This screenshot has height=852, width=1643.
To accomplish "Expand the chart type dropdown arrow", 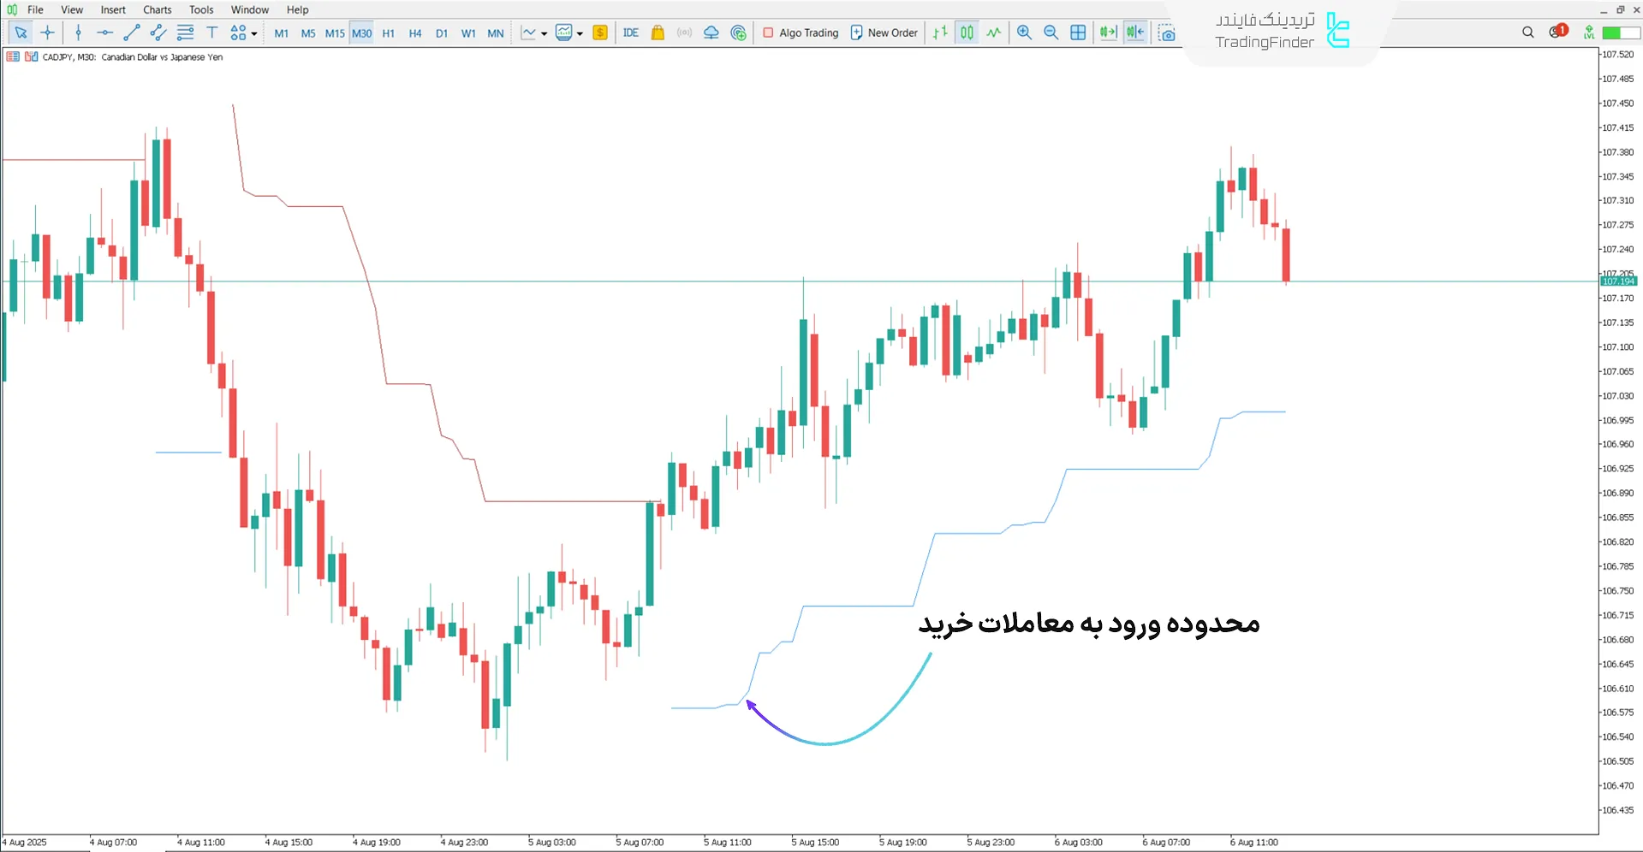I will [x=545, y=34].
